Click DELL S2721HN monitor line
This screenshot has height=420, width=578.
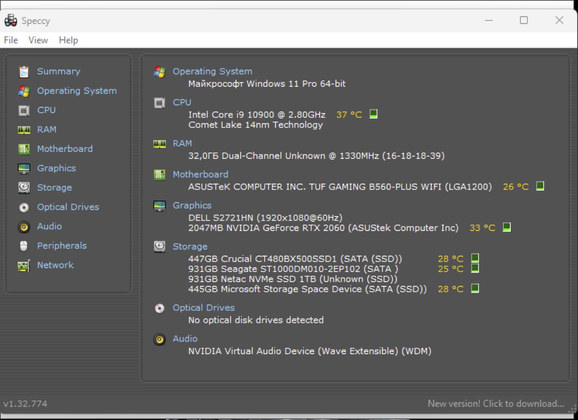(x=265, y=218)
